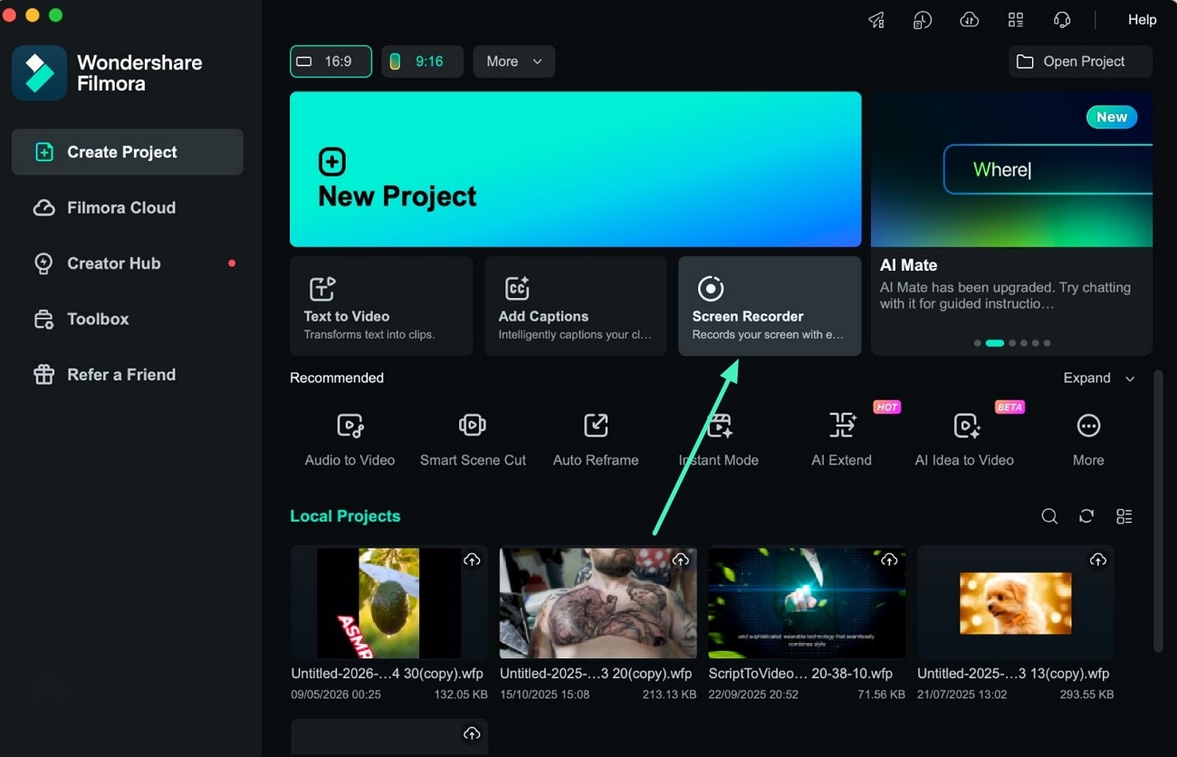The width and height of the screenshot is (1177, 757).
Task: Switch local projects to list view
Action: click(1124, 516)
